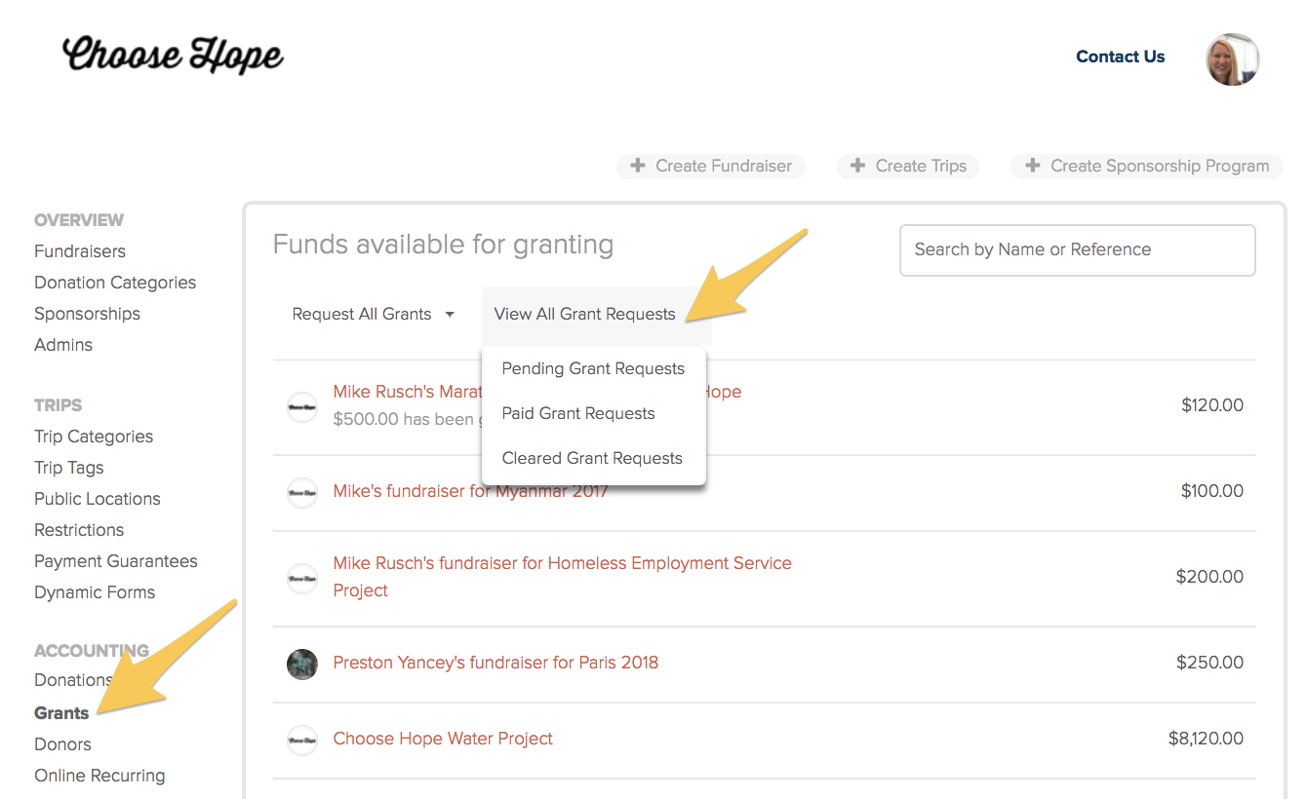Screen dimensions: 1307x799
Task: Click the logo beside Mike Rusch's Marathon fundraiser
Action: pos(302,407)
